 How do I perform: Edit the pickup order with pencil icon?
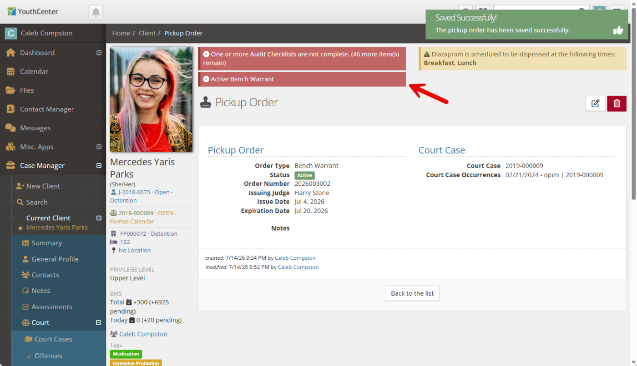(x=595, y=104)
